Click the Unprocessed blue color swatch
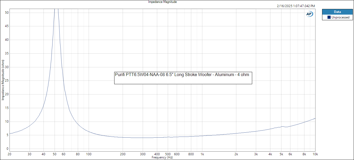Screen dimensions: 354x160 click(x=329, y=17)
